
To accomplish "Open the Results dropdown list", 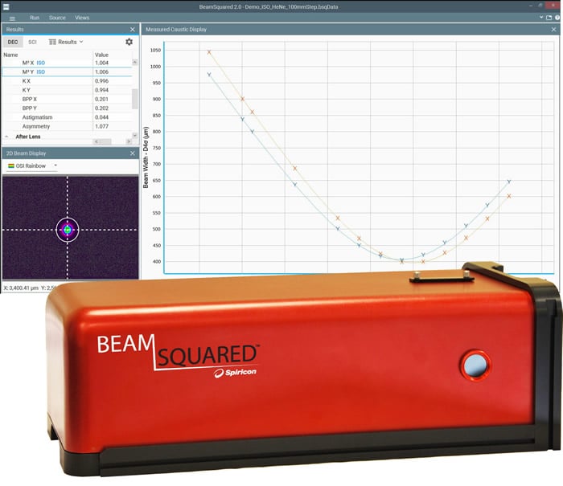I will tap(67, 42).
